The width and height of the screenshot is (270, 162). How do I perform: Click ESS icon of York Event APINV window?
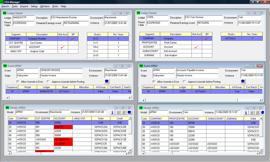(x=141, y=66)
